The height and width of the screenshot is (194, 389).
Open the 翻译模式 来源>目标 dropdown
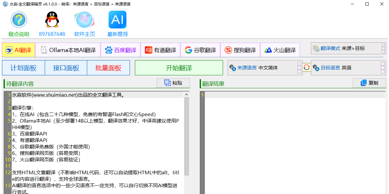tap(348, 48)
